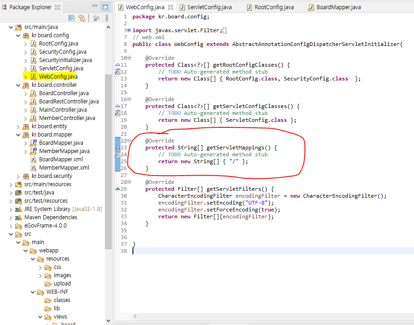Select the MemberMapper.java interface icon
Screen dimensions: 414x325
click(x=33, y=151)
